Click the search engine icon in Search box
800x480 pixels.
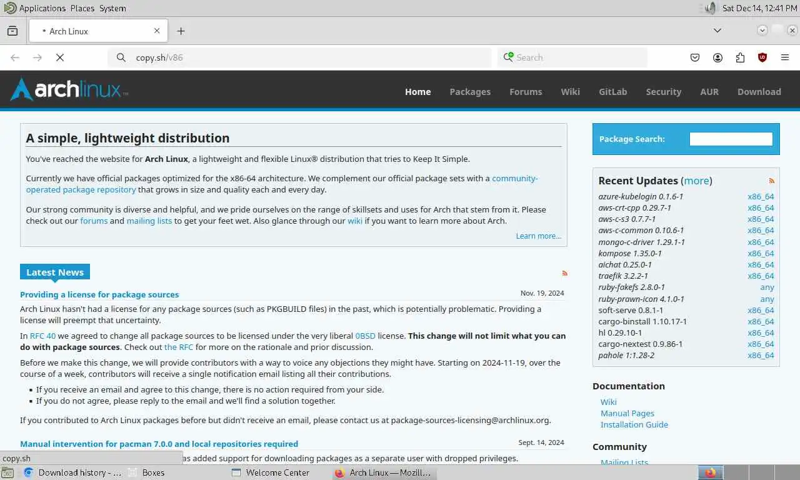509,57
